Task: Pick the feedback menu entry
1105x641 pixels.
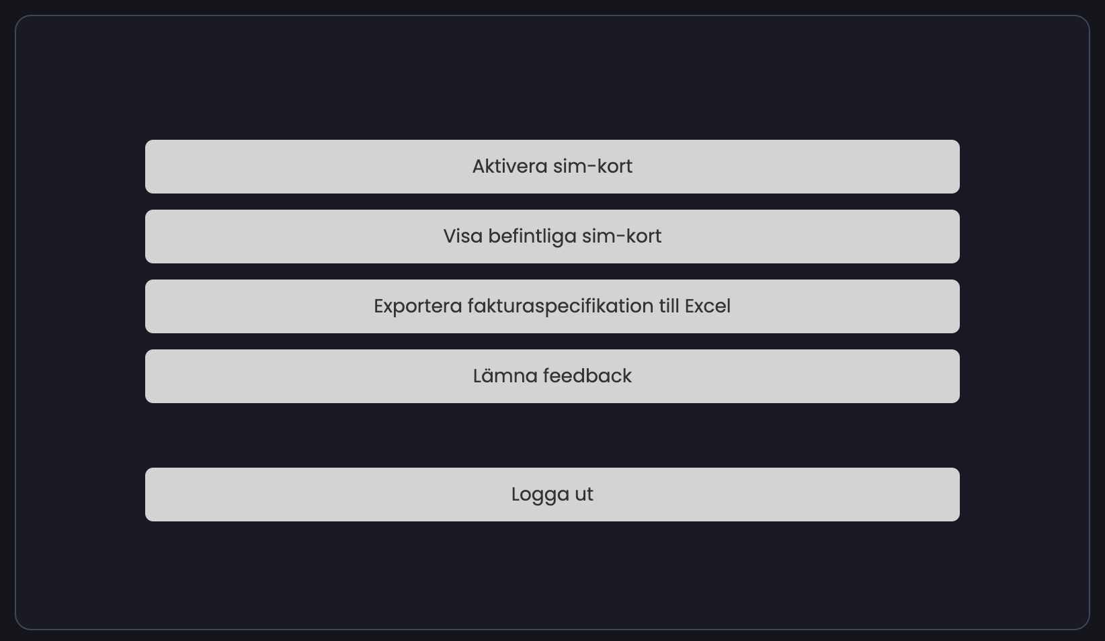Action: pos(552,376)
